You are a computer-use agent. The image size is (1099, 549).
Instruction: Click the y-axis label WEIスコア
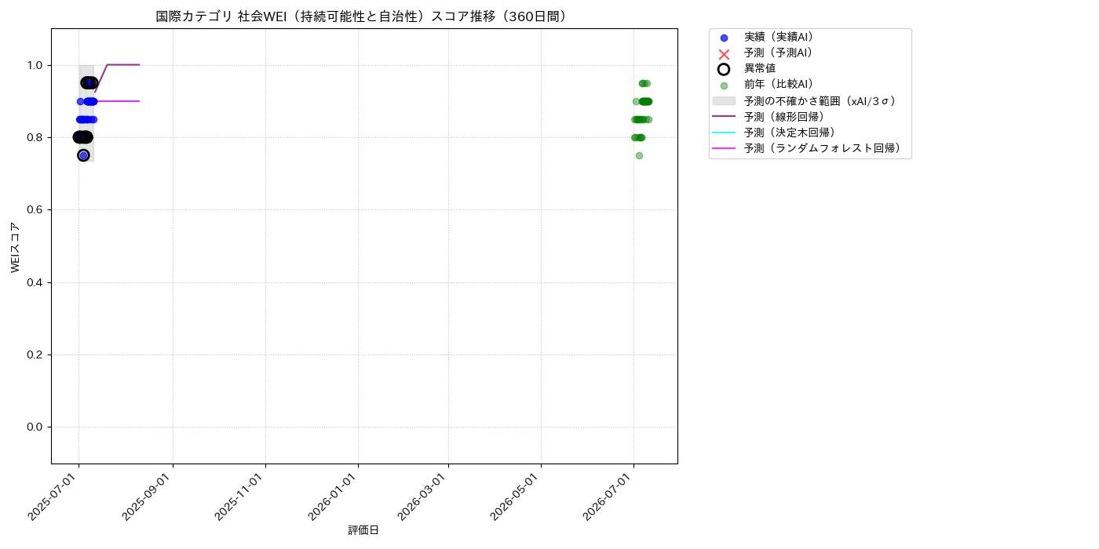pyautogui.click(x=16, y=247)
